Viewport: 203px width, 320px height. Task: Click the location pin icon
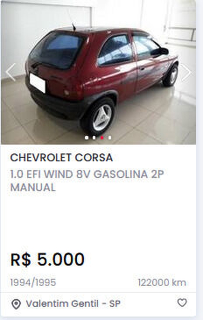16,304
